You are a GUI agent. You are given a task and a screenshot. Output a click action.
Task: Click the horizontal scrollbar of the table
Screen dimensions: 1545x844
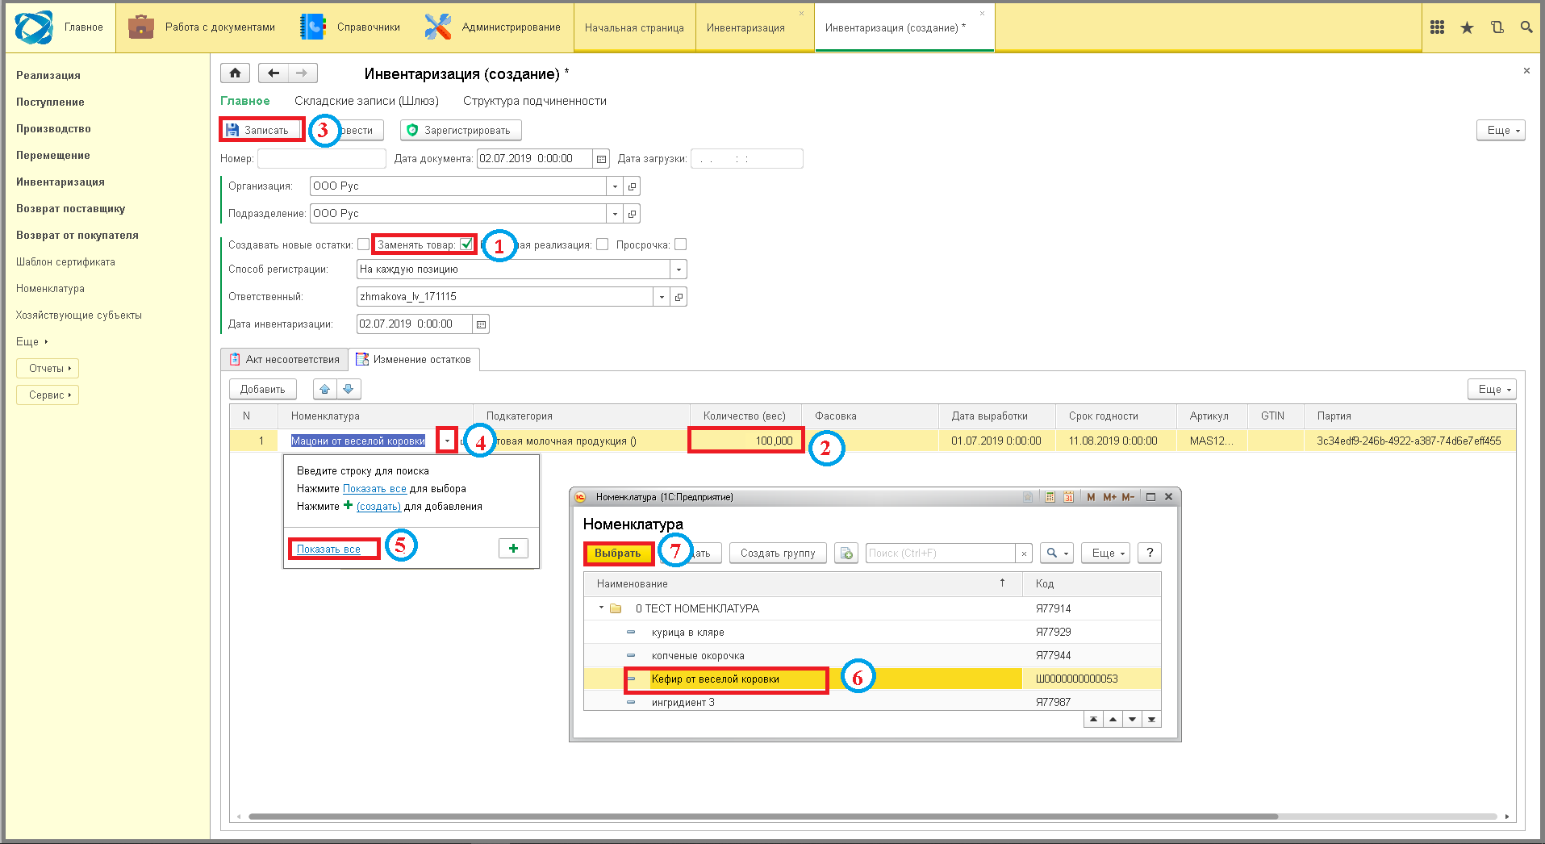762,817
